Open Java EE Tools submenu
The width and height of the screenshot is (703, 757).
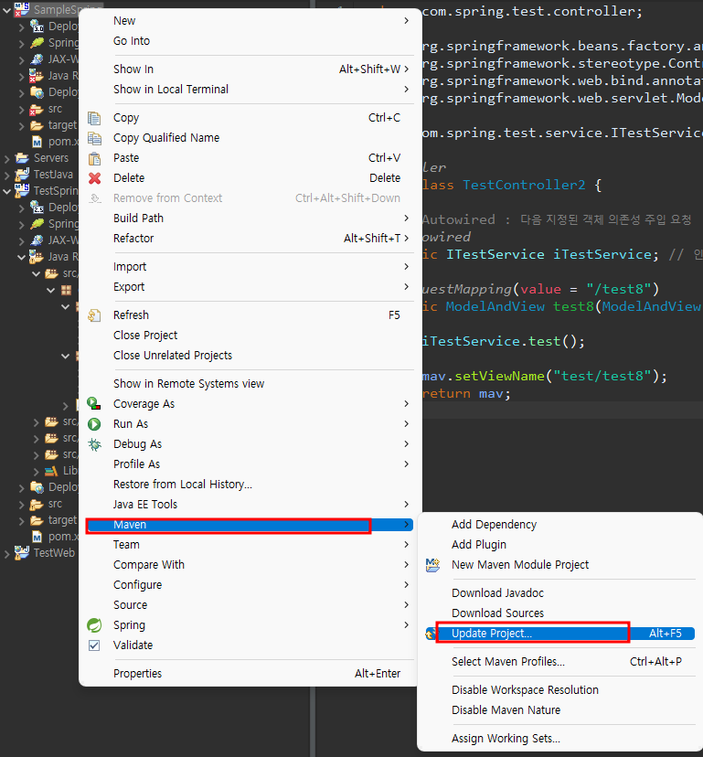pos(250,505)
